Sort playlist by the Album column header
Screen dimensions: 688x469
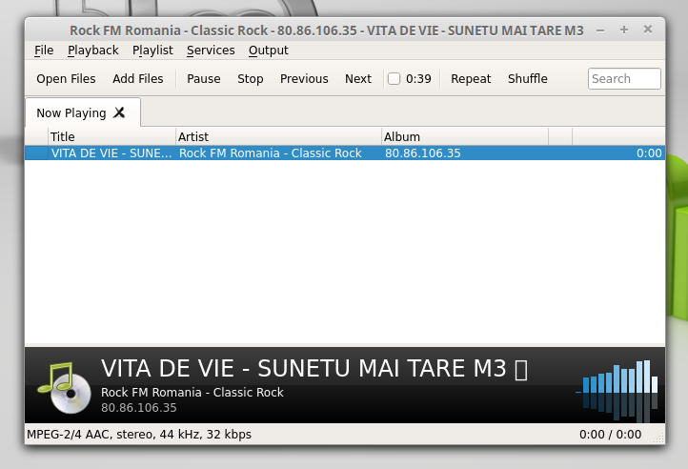[x=465, y=136]
